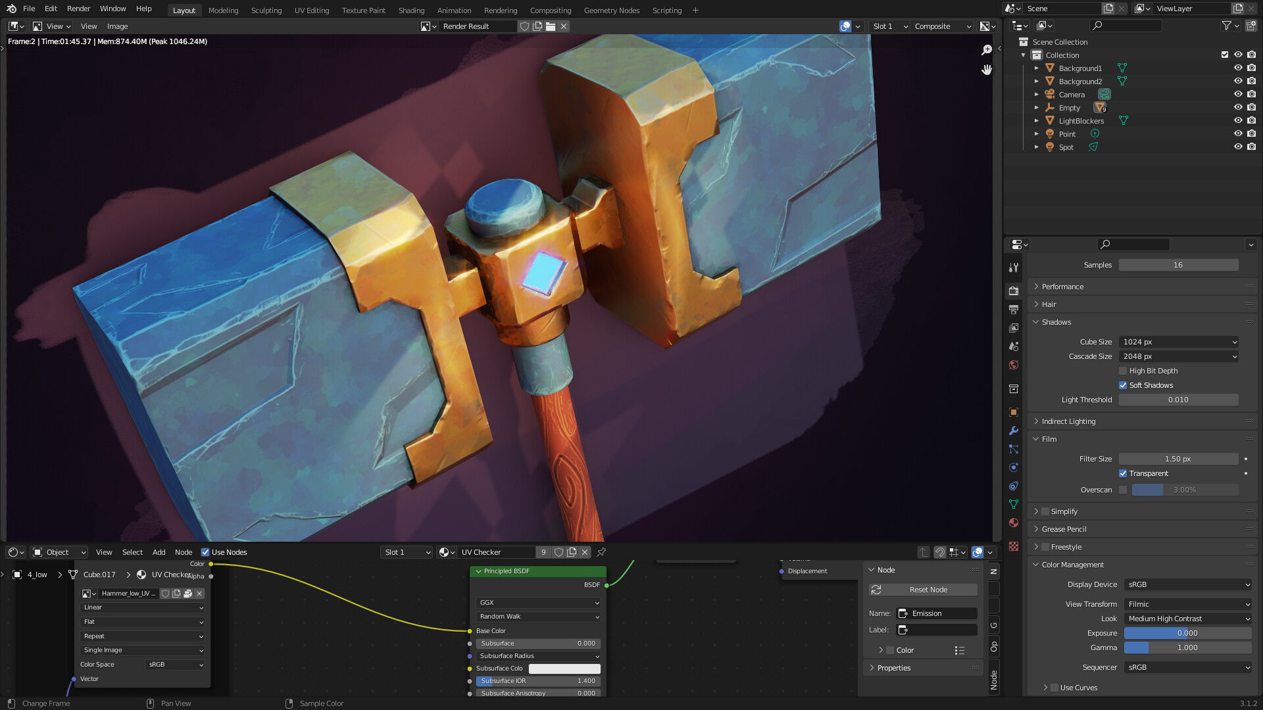
Task: Open folder icon next to Render Result
Action: pyautogui.click(x=551, y=26)
